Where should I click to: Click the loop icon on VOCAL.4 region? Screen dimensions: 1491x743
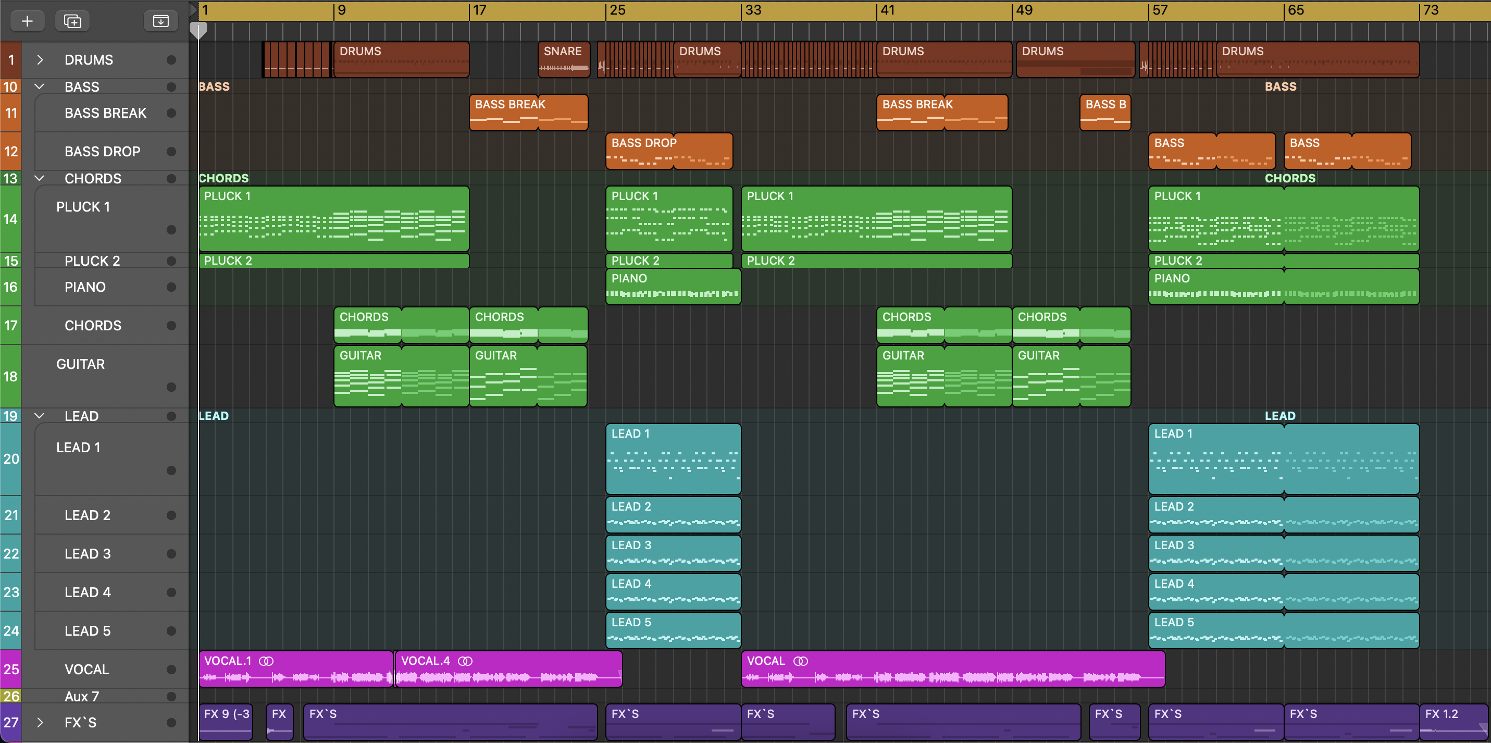(x=465, y=661)
